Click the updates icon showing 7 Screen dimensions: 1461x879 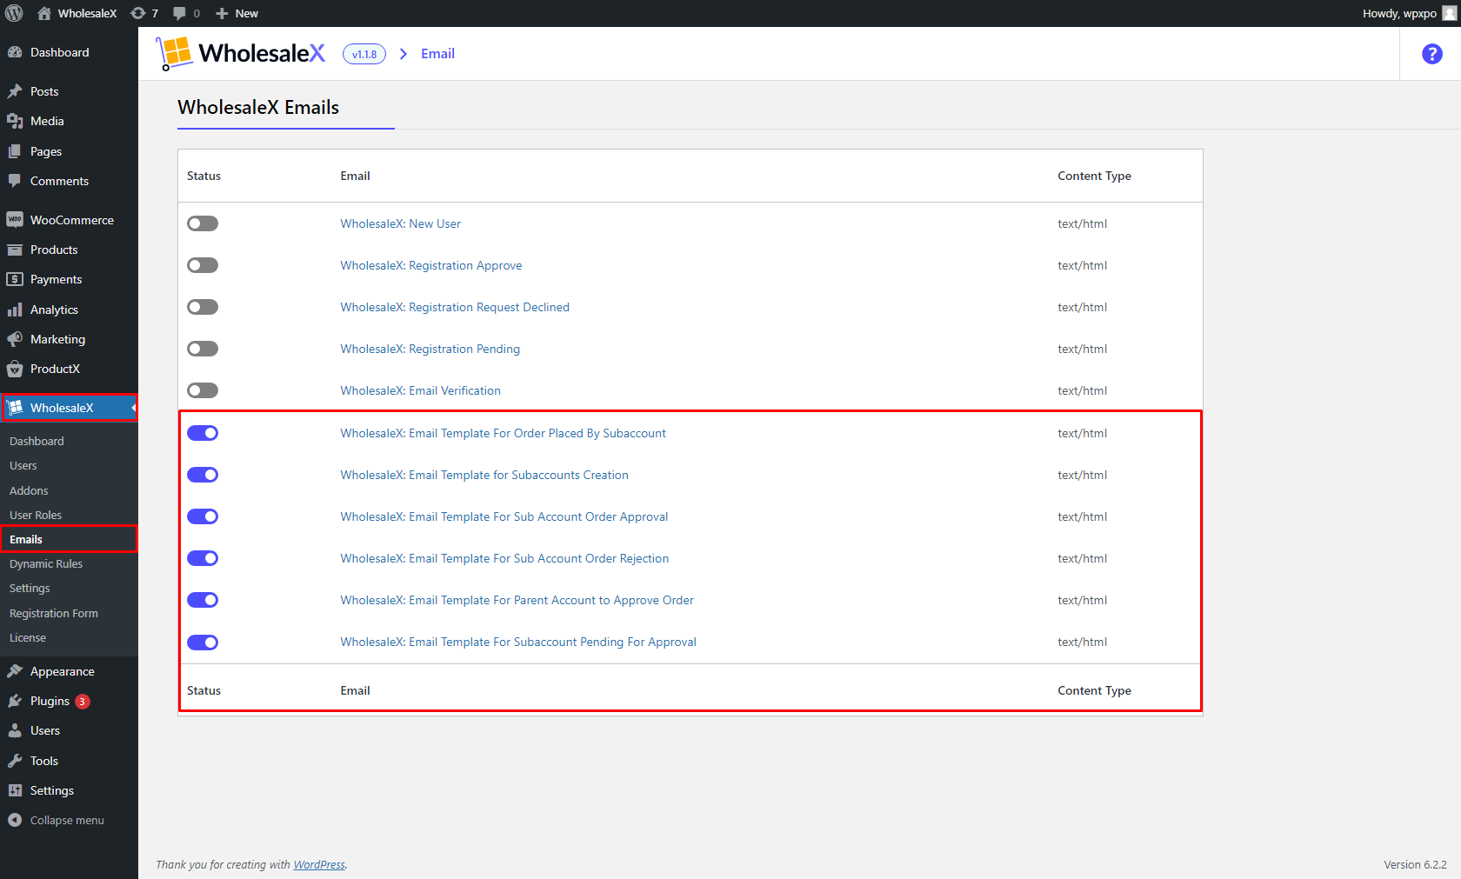pyautogui.click(x=137, y=13)
